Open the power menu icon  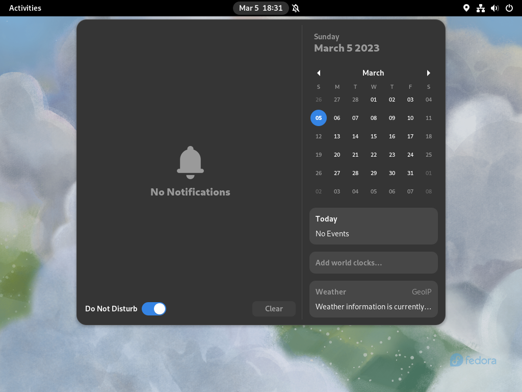pyautogui.click(x=509, y=8)
